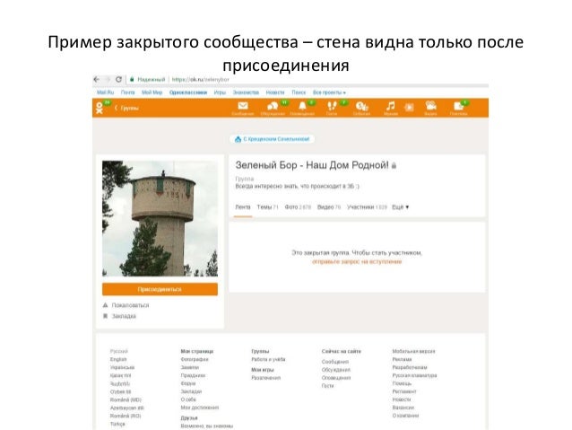Click the lock icon next to group title
Screen dimensions: 572x430
click(394, 166)
